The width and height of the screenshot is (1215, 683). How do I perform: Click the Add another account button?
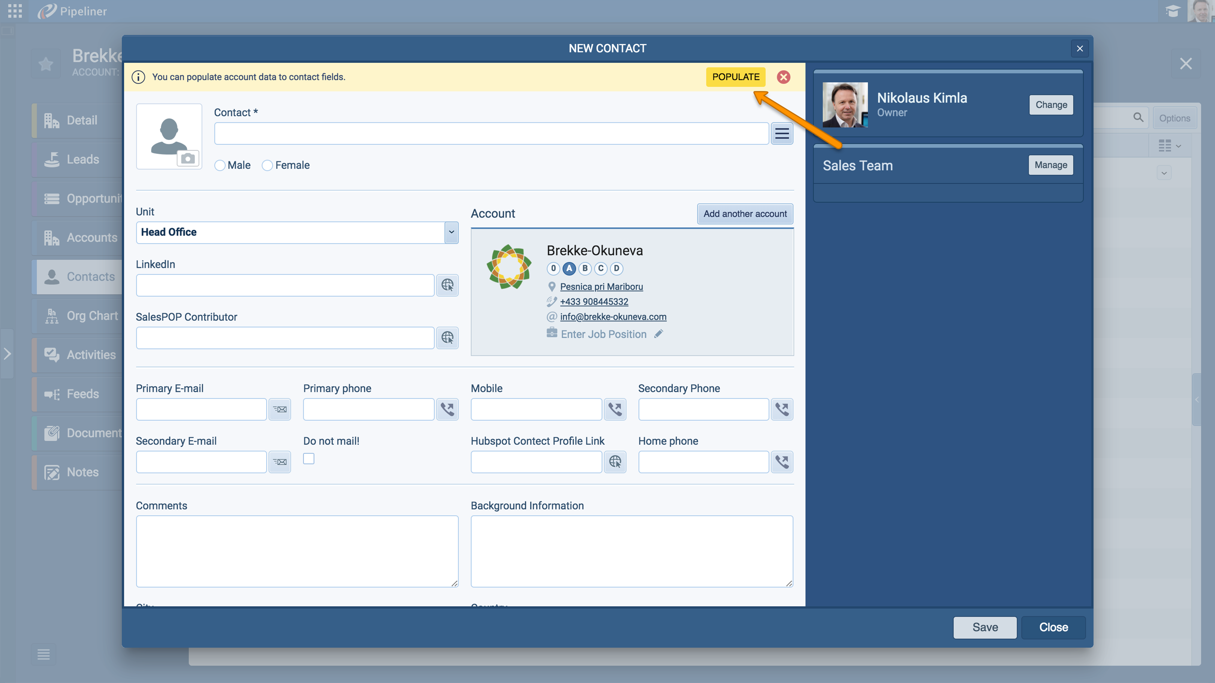[x=745, y=213]
